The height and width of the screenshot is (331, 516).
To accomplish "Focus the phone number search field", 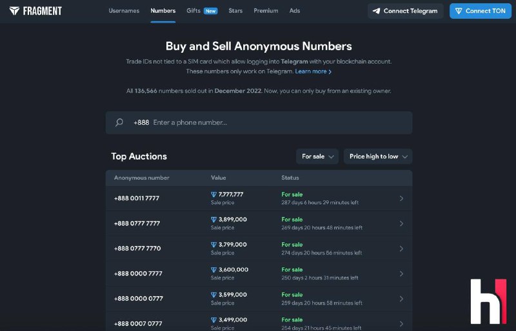I will pos(259,122).
